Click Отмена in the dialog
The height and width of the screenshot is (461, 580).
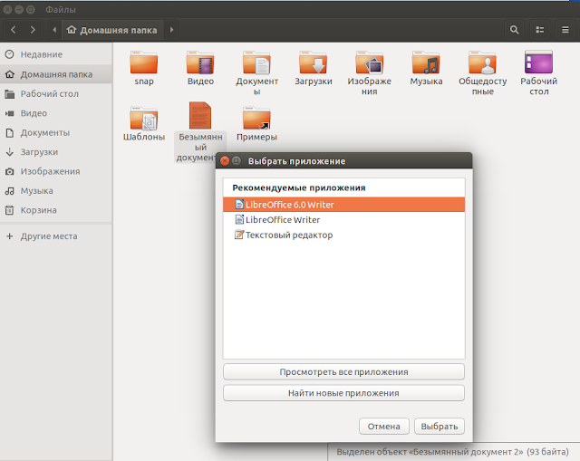(384, 427)
